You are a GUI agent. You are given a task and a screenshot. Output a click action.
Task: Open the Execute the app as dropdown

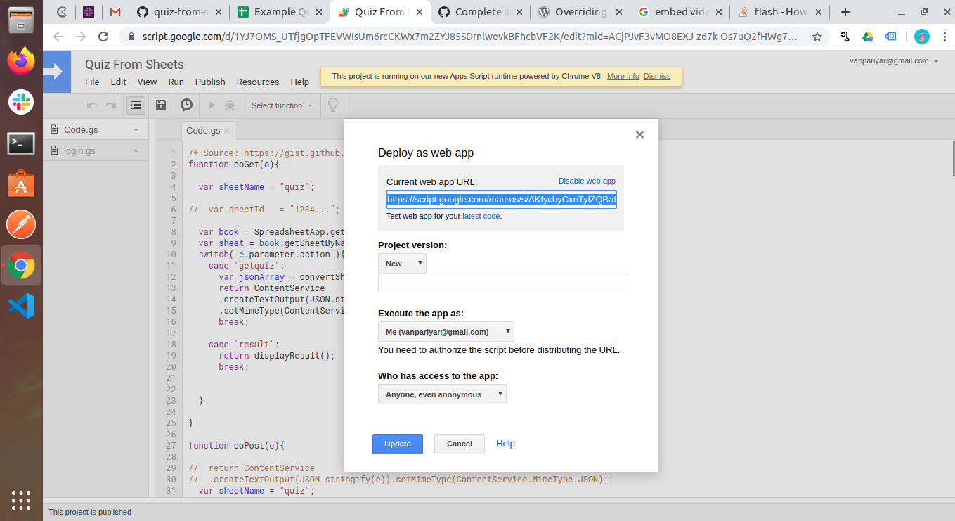(446, 332)
